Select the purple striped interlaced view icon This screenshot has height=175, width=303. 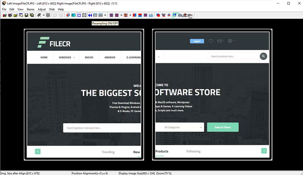pyautogui.click(x=111, y=15)
